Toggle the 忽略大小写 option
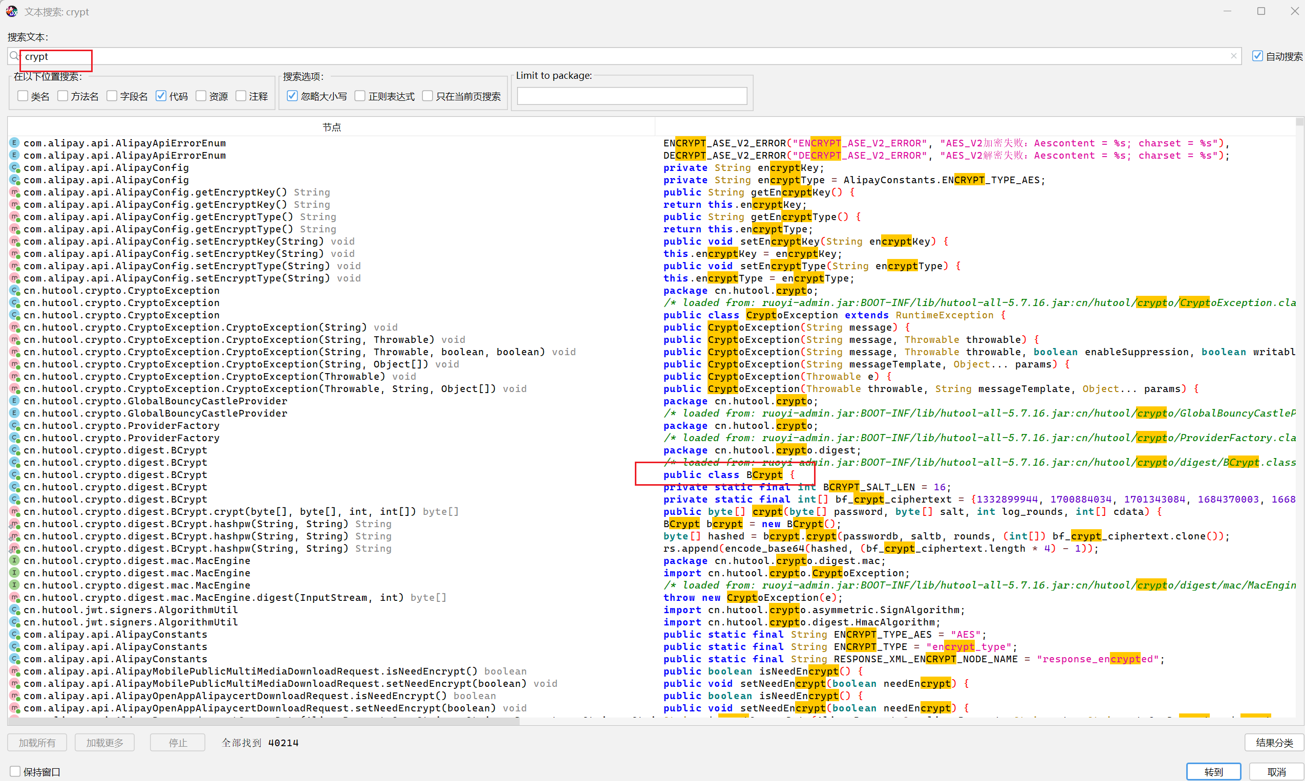 (x=292, y=96)
